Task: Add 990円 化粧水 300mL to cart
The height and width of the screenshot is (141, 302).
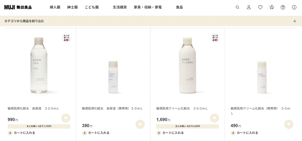Action: [21, 133]
